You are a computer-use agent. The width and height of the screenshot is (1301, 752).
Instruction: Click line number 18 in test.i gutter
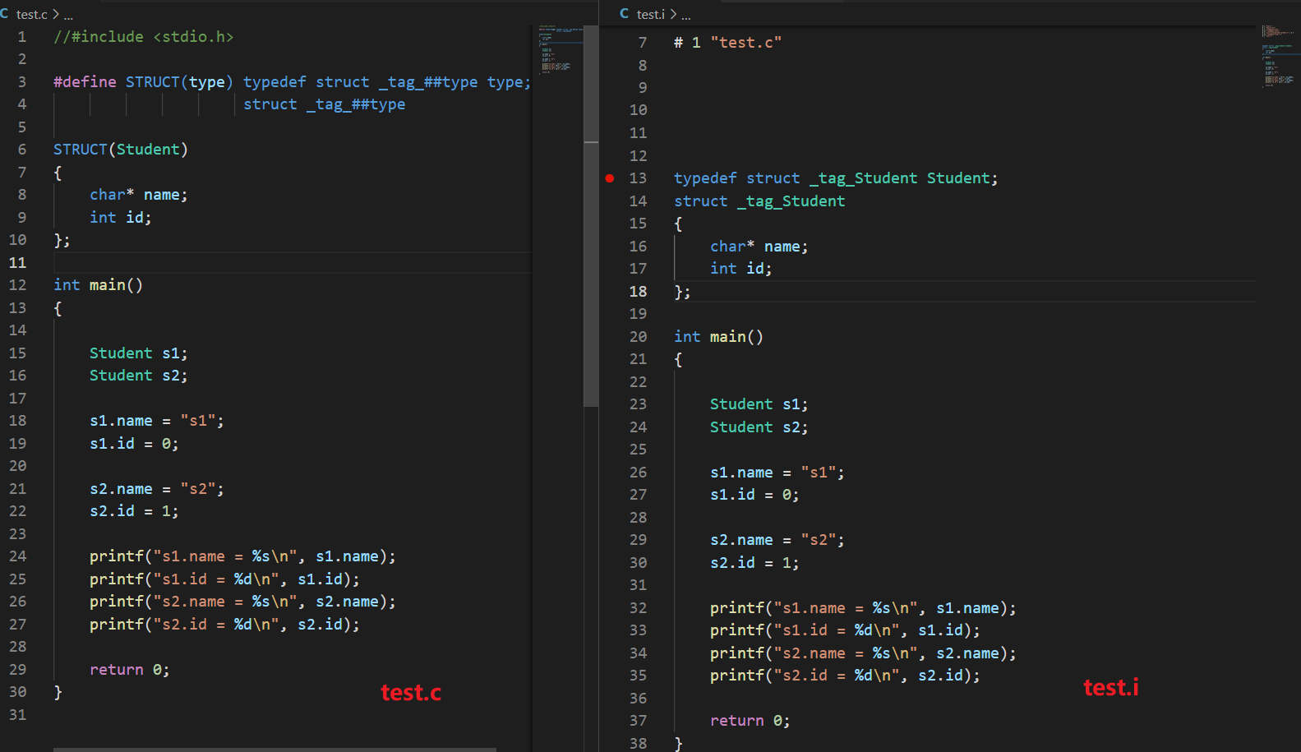click(639, 292)
